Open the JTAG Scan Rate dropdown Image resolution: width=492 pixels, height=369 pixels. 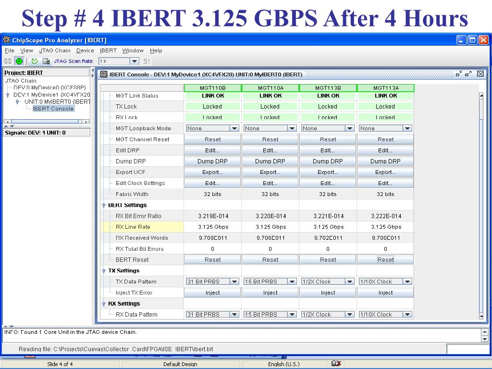[135, 61]
